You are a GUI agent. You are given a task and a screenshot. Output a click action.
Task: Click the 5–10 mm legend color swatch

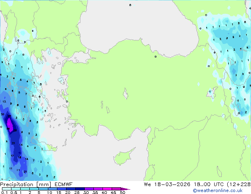pyautogui.click(x=43, y=189)
